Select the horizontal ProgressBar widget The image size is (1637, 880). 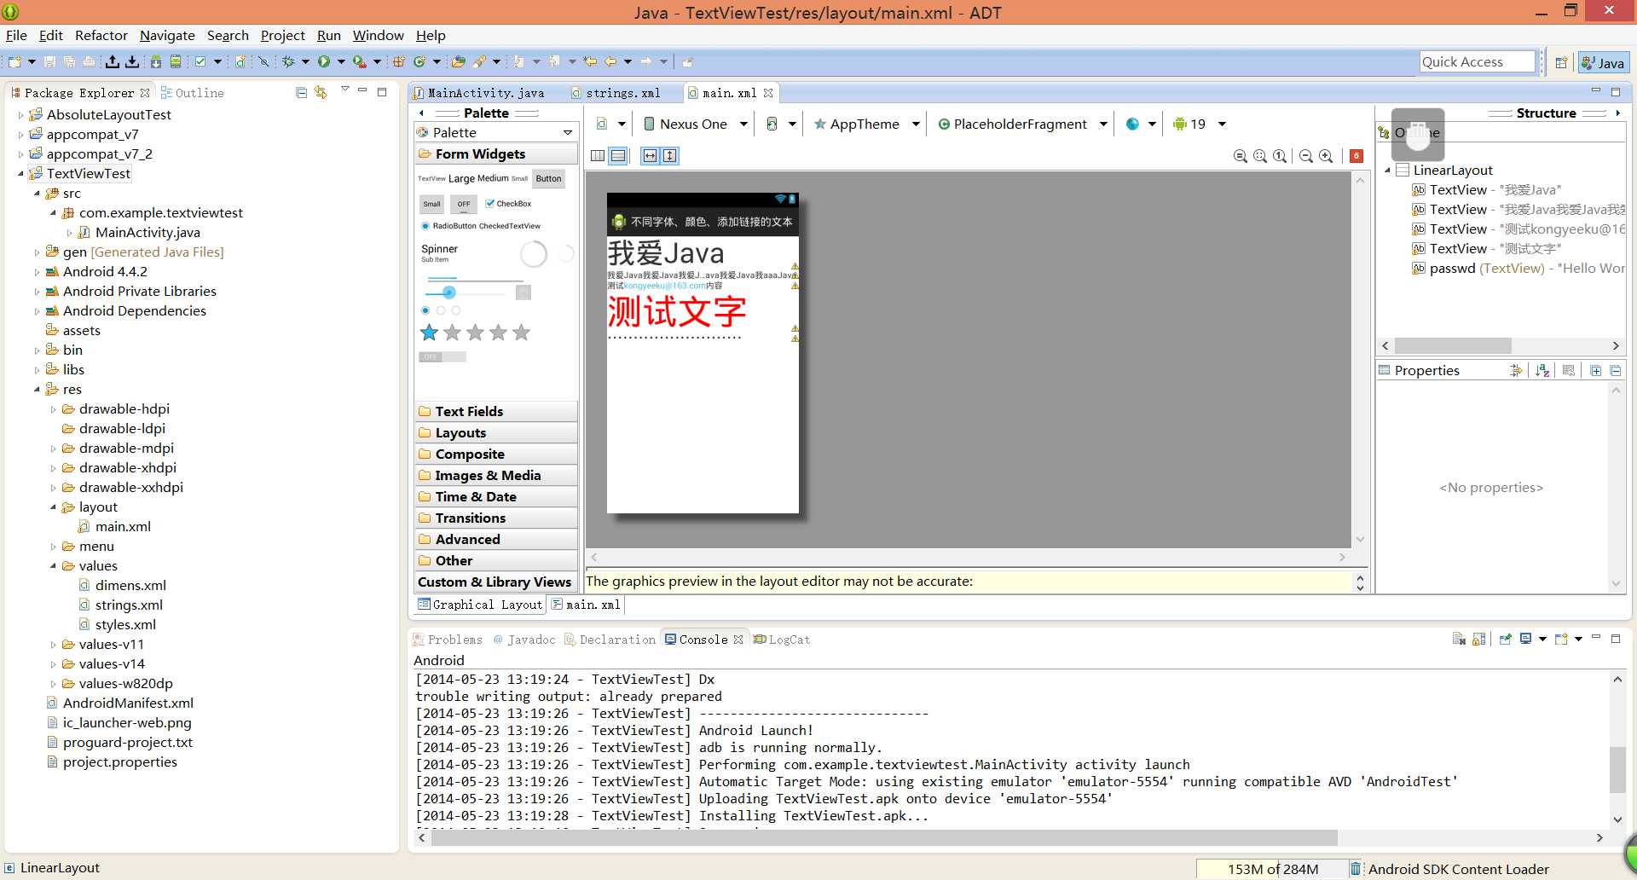tap(475, 279)
